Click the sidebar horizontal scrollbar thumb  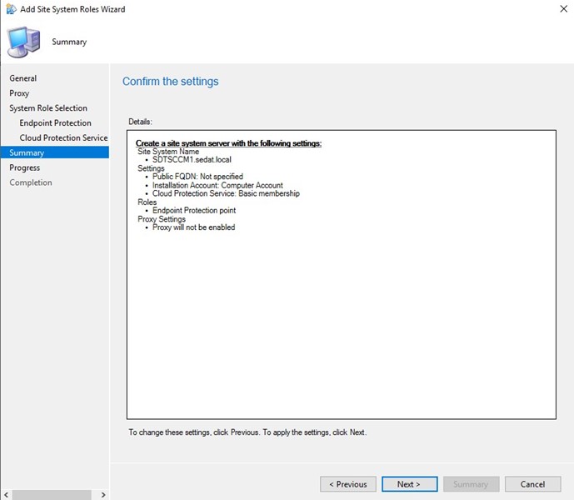tap(52, 495)
